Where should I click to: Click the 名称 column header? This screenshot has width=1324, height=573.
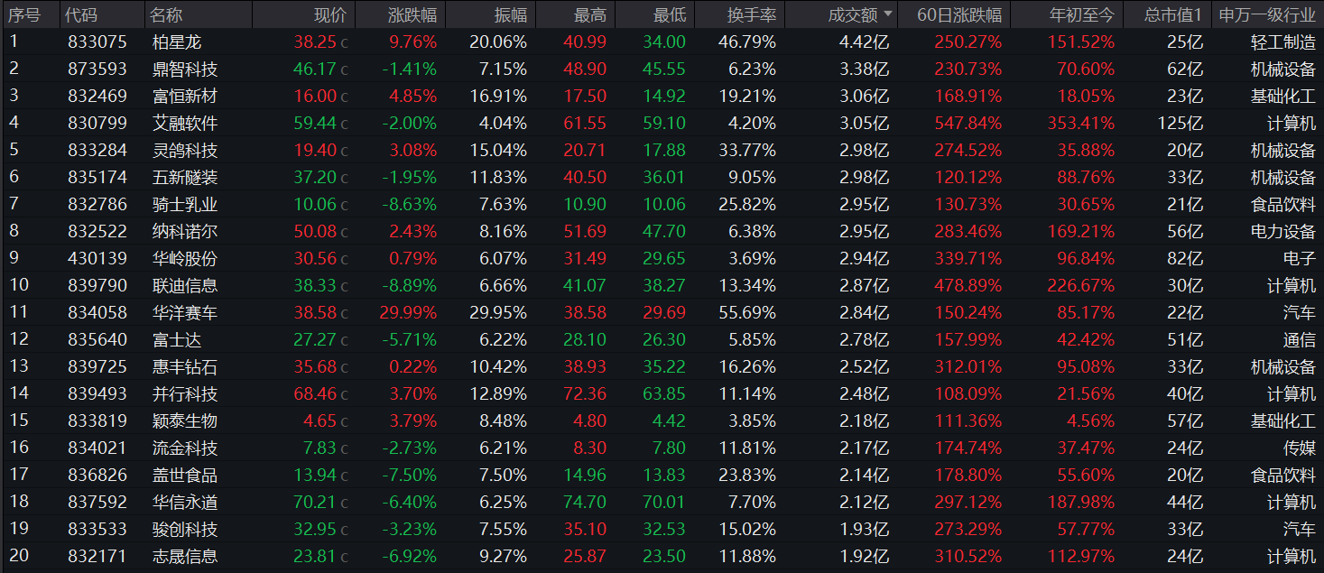pos(166,14)
